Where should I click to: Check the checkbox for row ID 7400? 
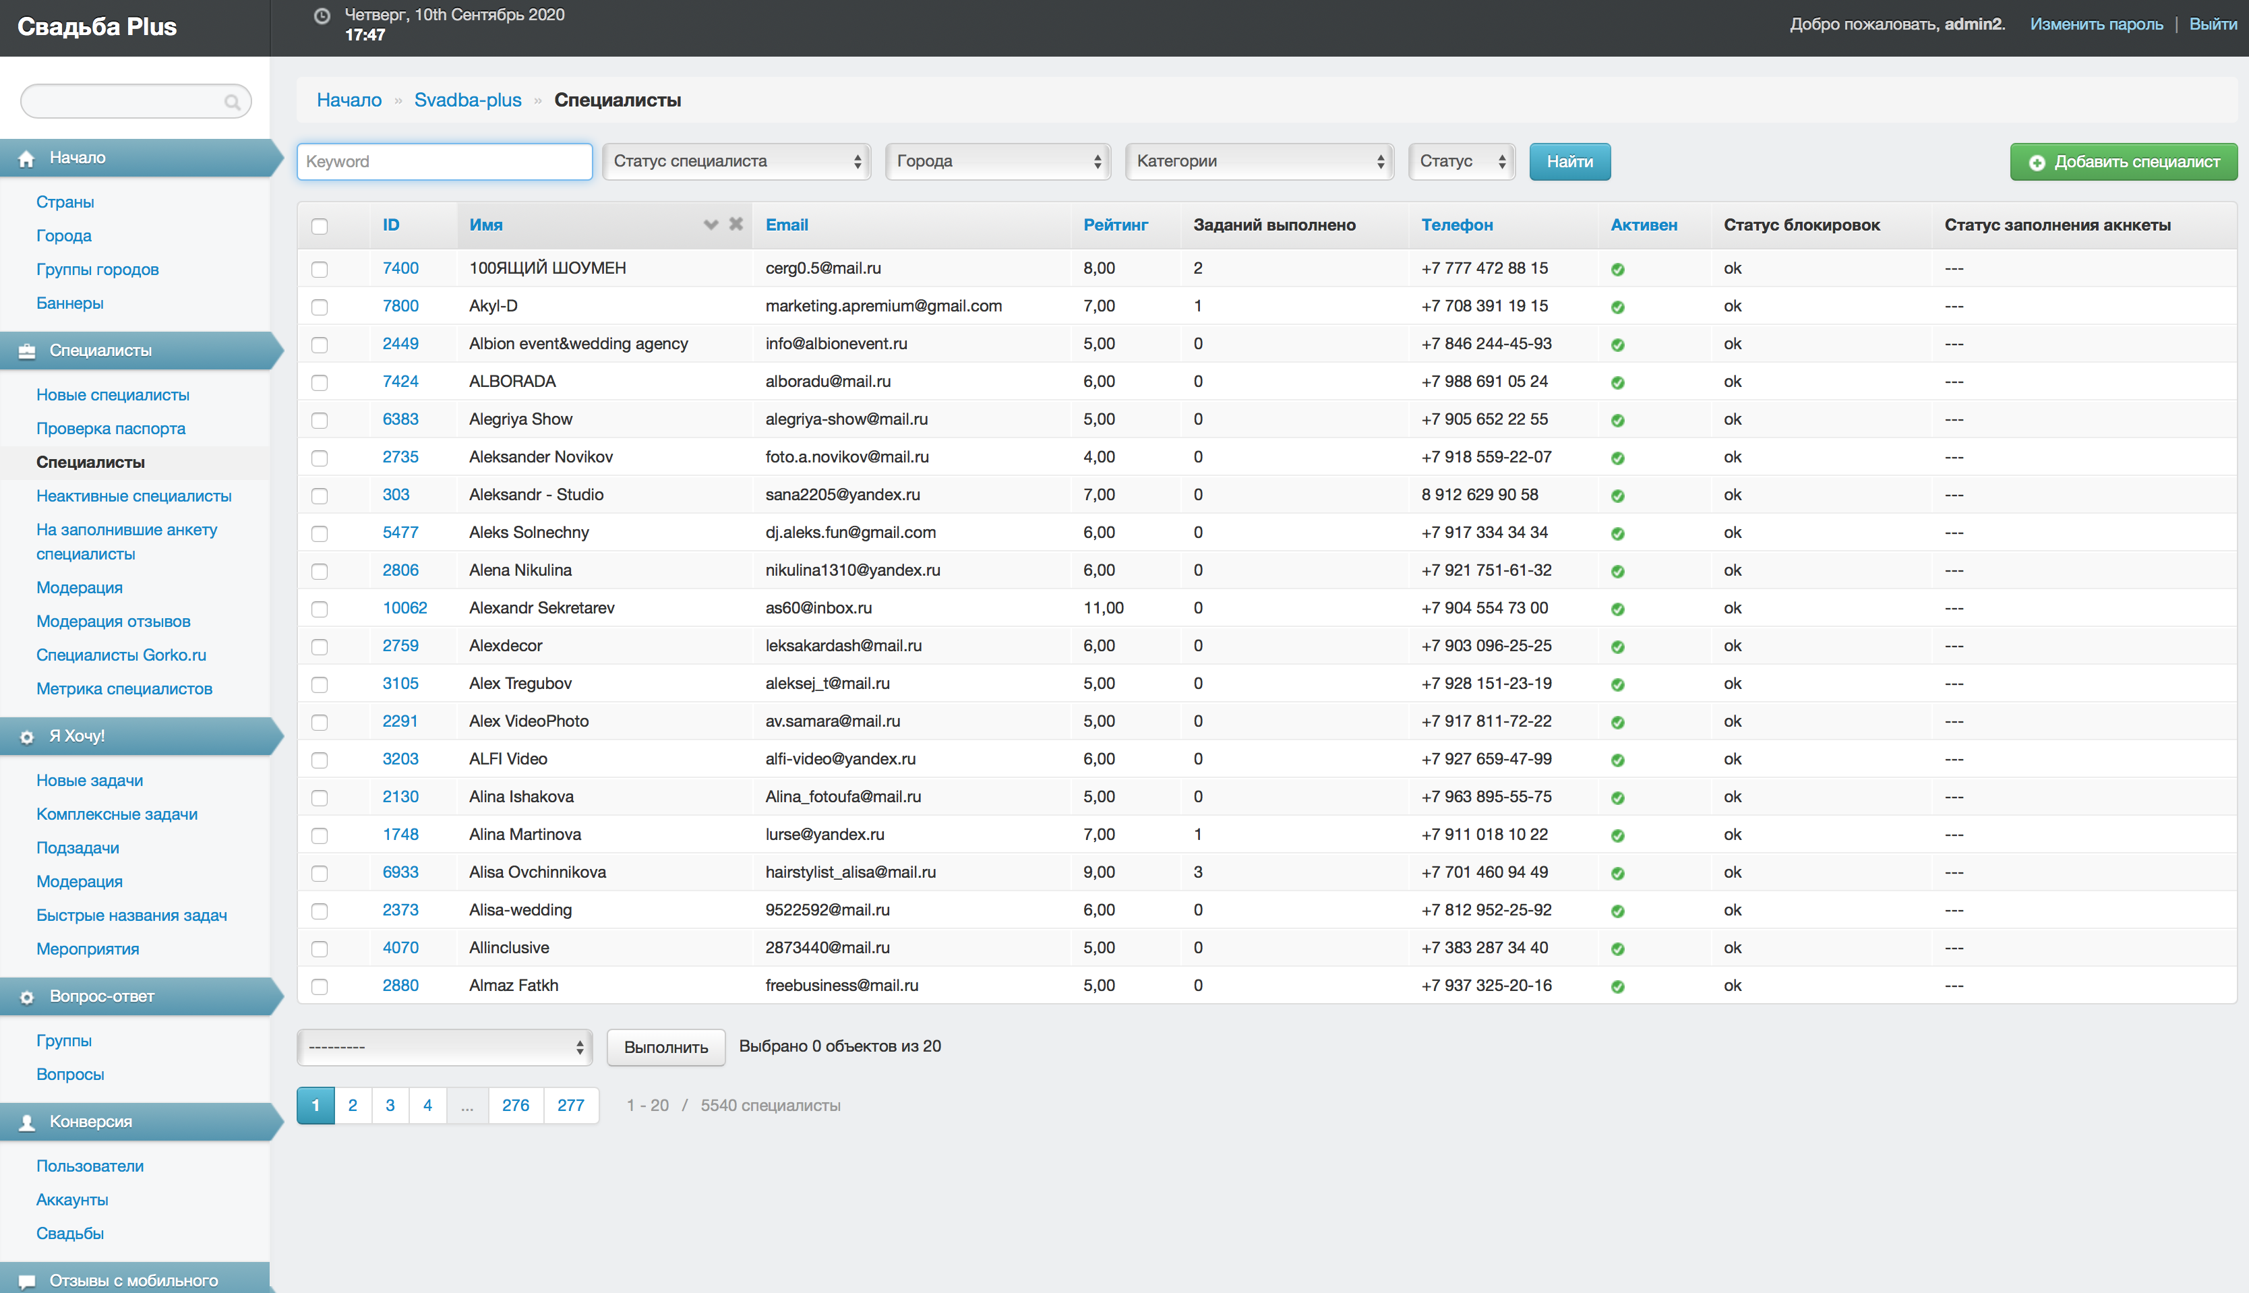(320, 269)
